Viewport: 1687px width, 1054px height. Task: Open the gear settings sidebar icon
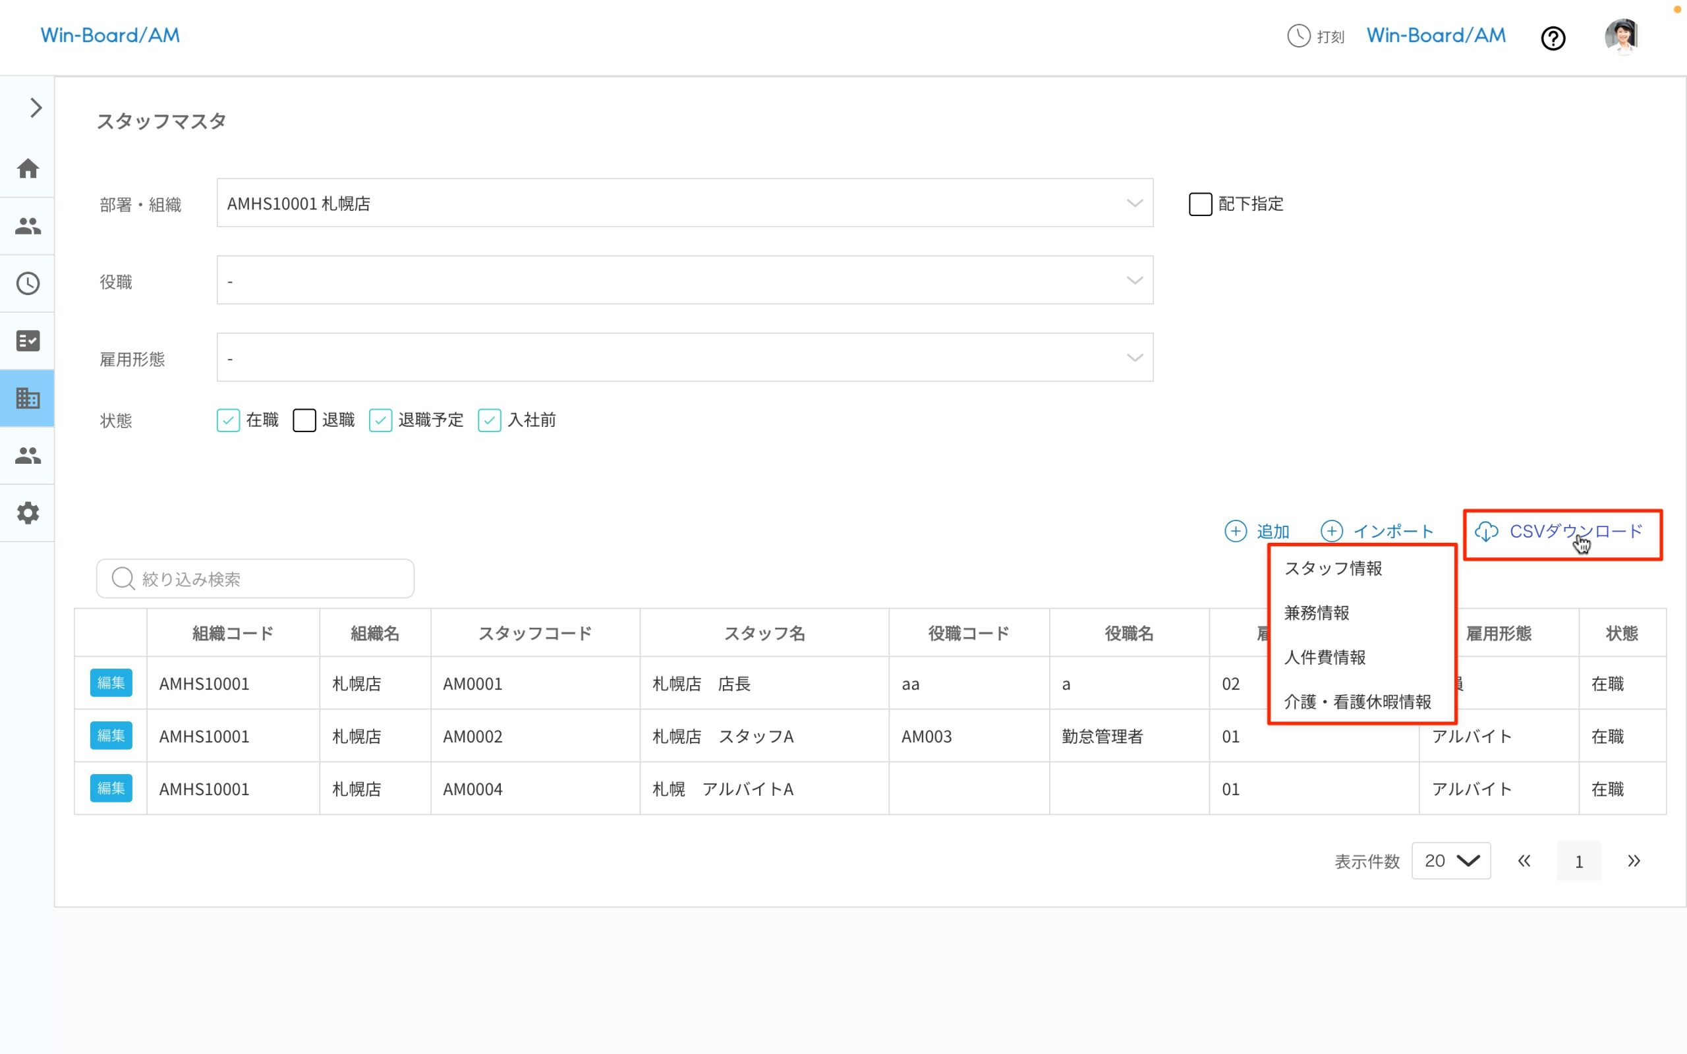(28, 513)
